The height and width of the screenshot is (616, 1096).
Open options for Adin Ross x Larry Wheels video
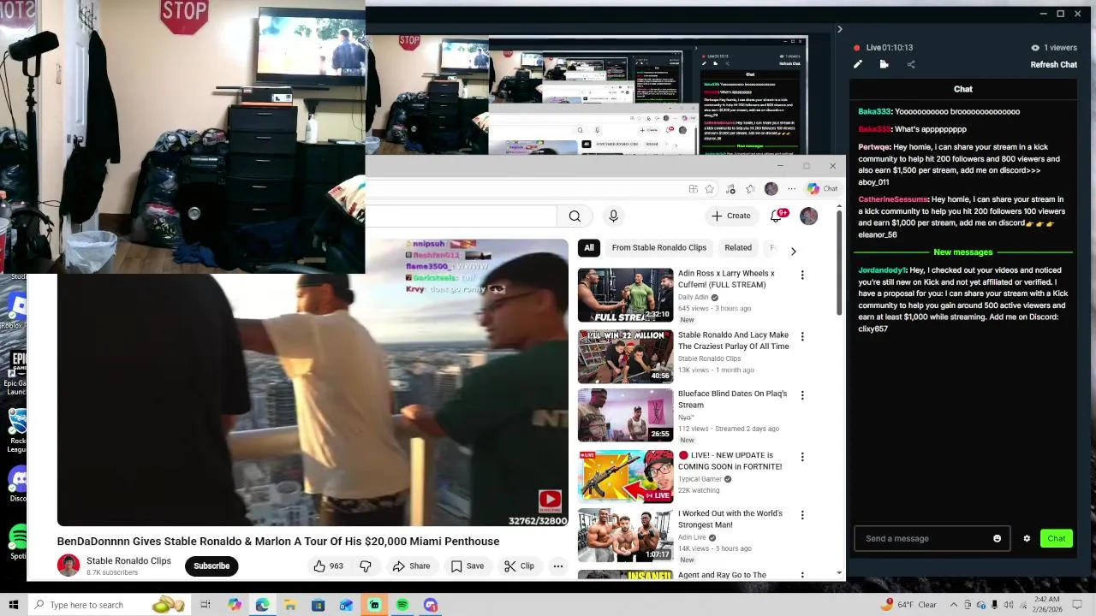tap(802, 275)
